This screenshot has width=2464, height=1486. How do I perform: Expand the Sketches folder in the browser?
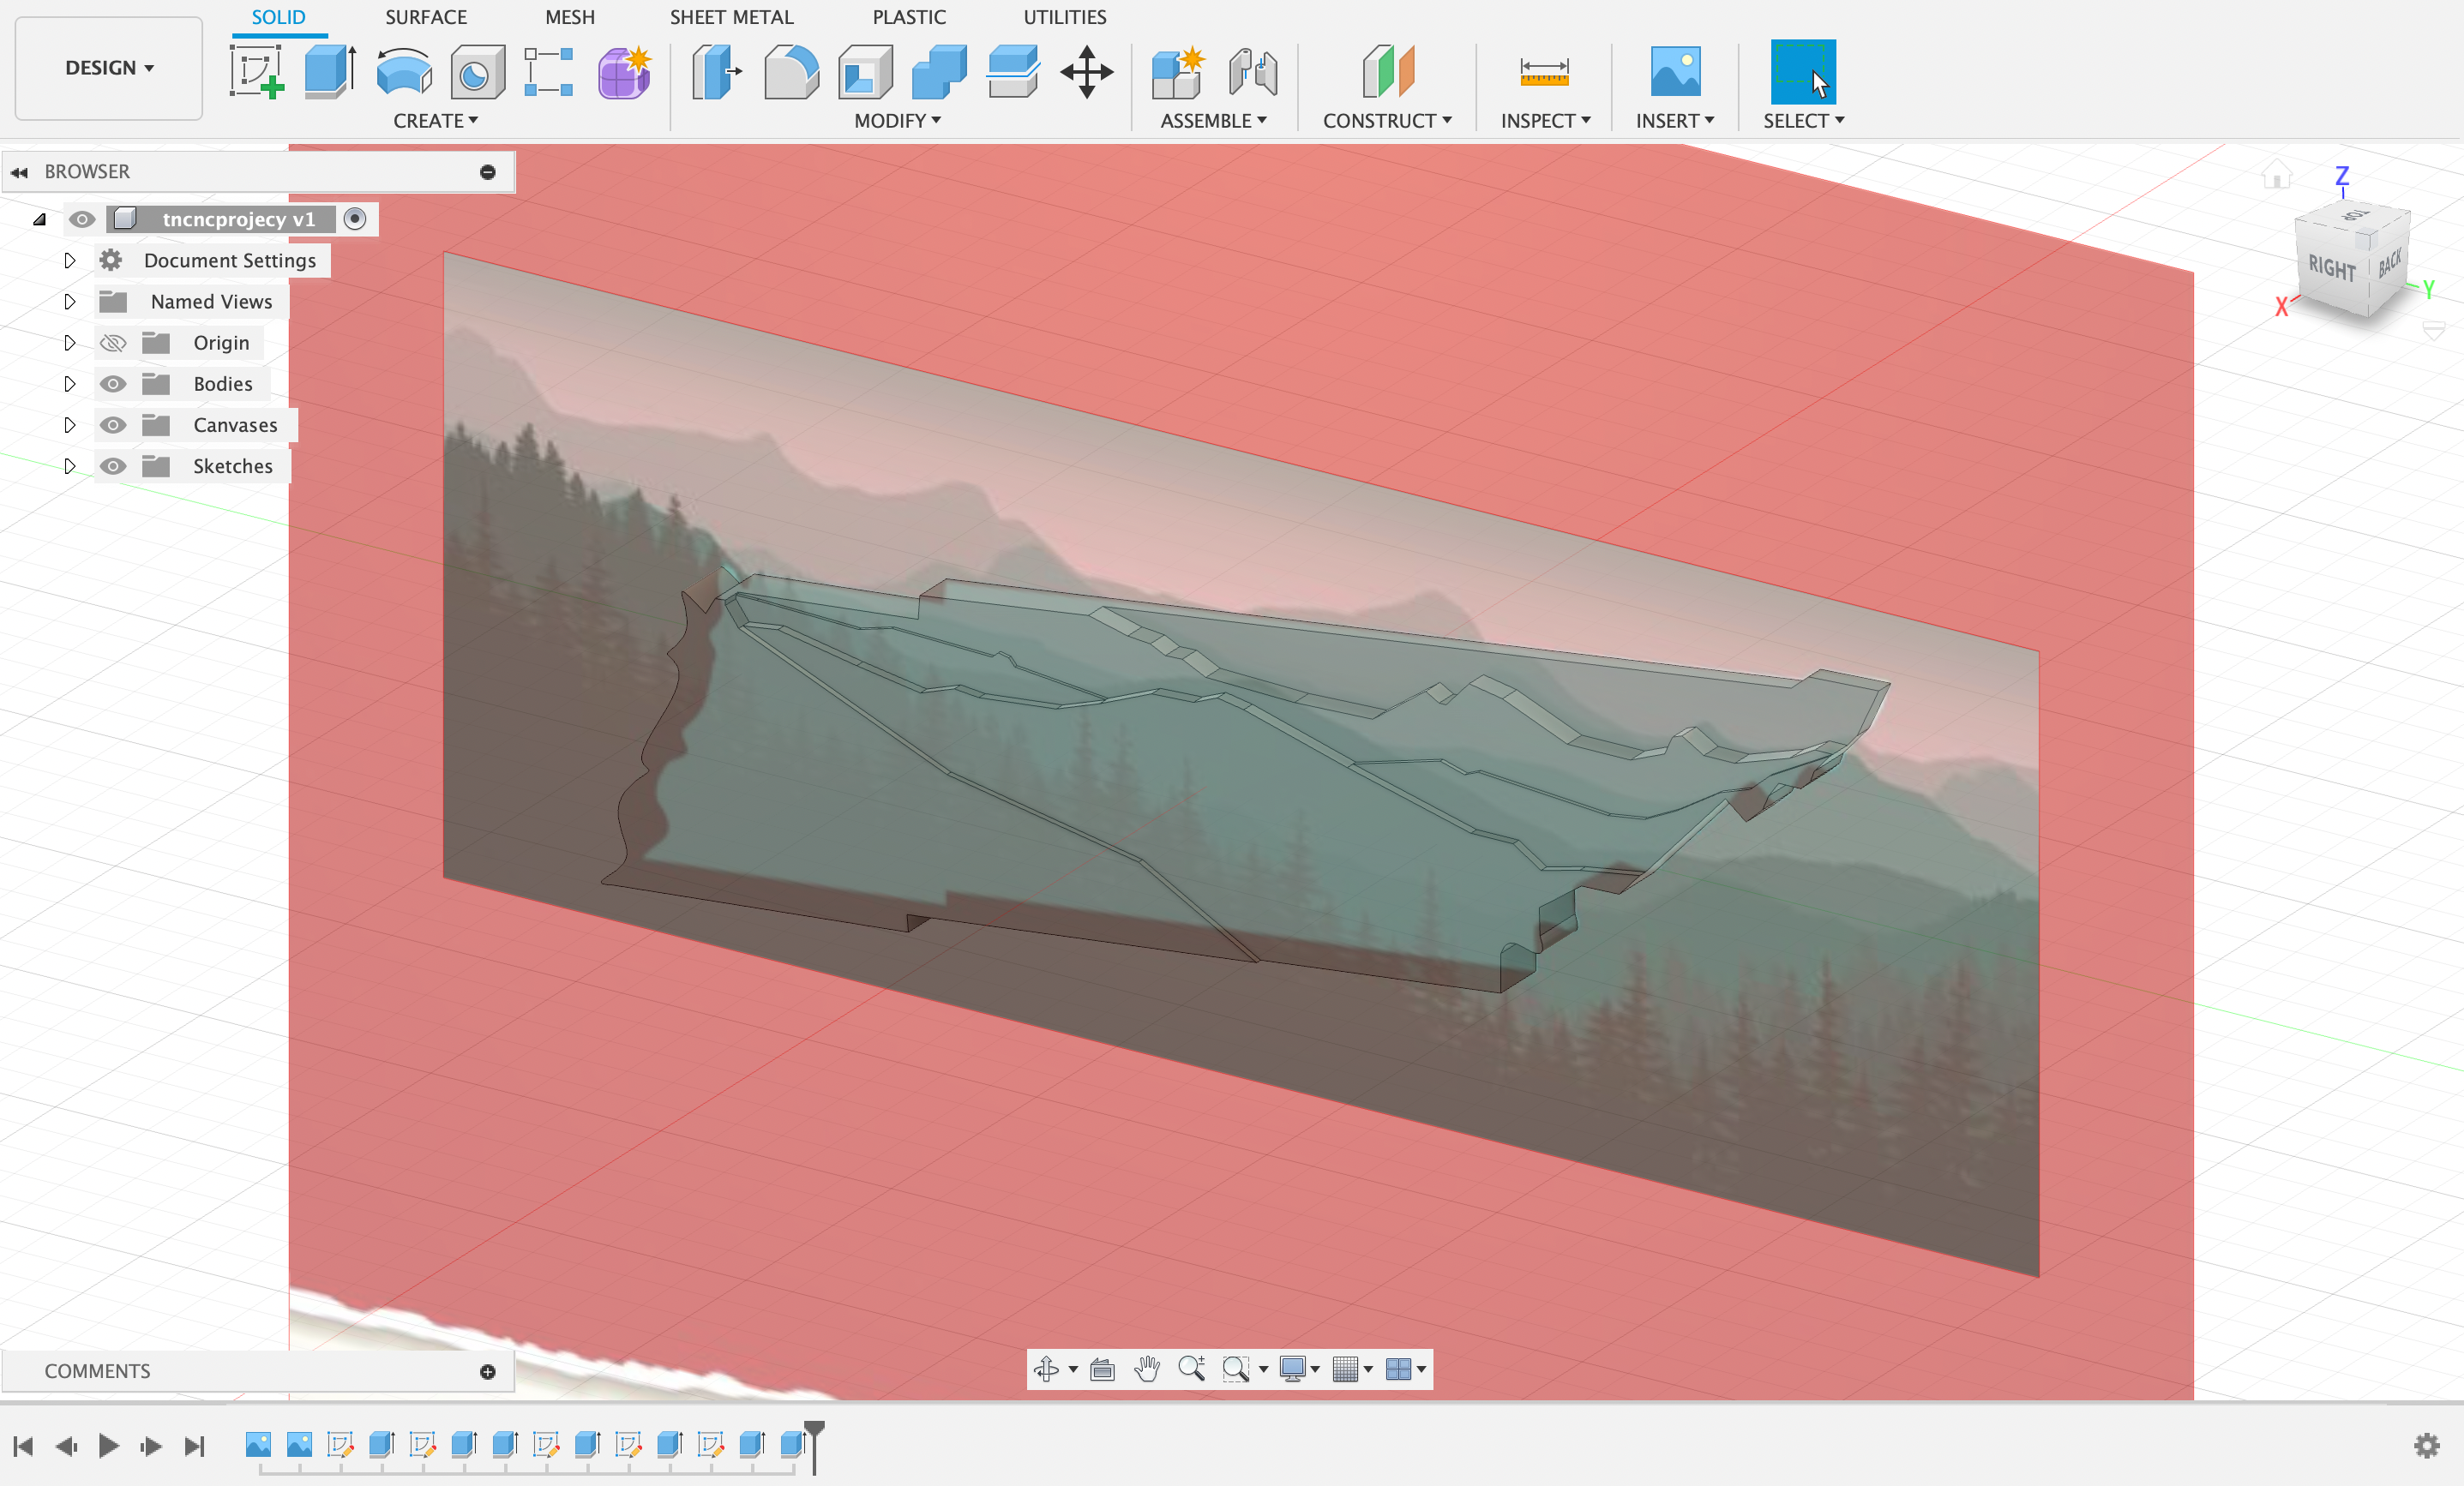[69, 465]
